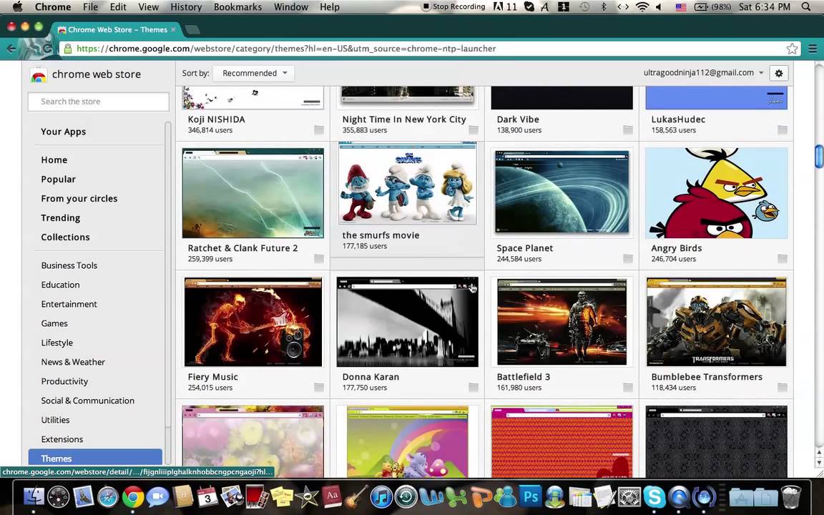Image resolution: width=824 pixels, height=515 pixels.
Task: Bookmark this page with the star icon
Action: pos(792,49)
